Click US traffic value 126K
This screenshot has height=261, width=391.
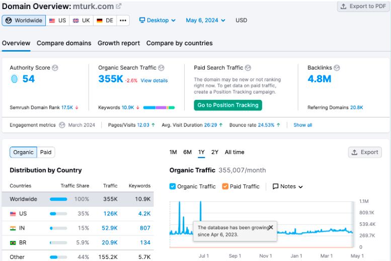(111, 213)
